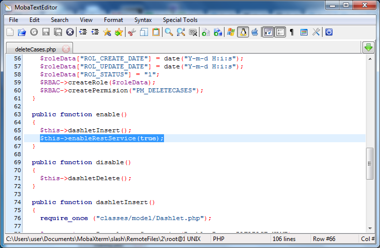Click the green down arrow button

[x=368, y=47]
